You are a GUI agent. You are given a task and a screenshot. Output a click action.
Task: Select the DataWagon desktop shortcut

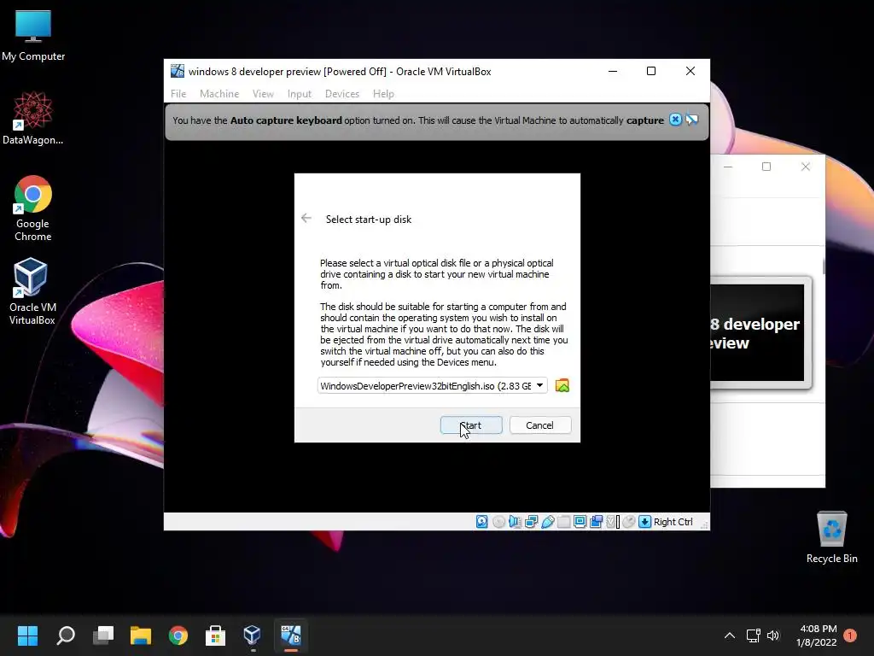[x=33, y=118]
